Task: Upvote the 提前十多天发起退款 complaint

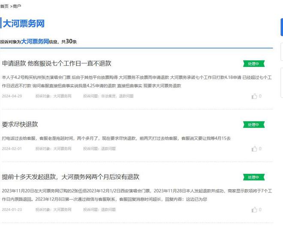Action: [x=255, y=210]
